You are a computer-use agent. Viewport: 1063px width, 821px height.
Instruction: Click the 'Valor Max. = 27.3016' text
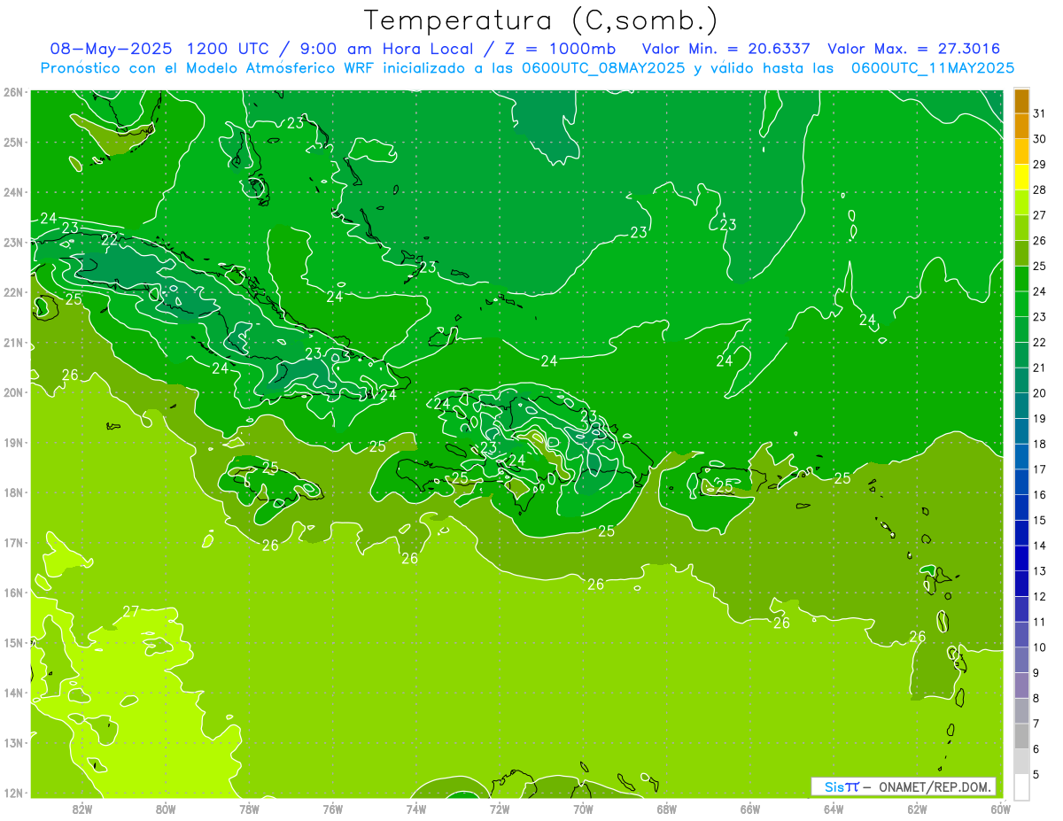tap(914, 49)
